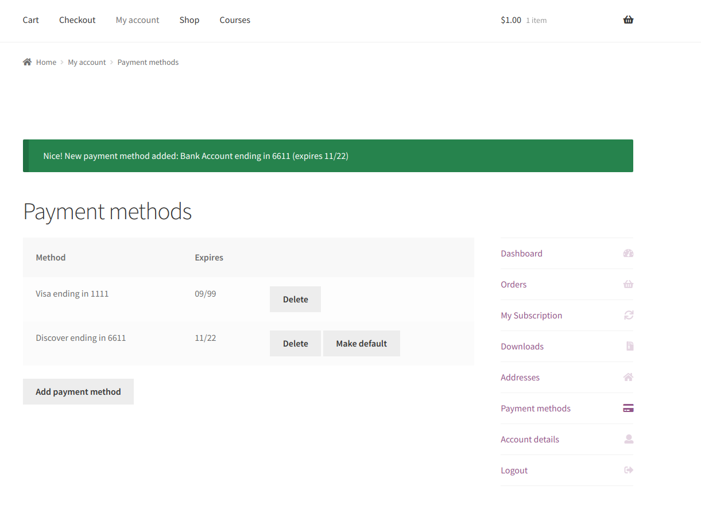Click the My Subscription refresh icon
Image resolution: width=701 pixels, height=517 pixels.
point(629,316)
